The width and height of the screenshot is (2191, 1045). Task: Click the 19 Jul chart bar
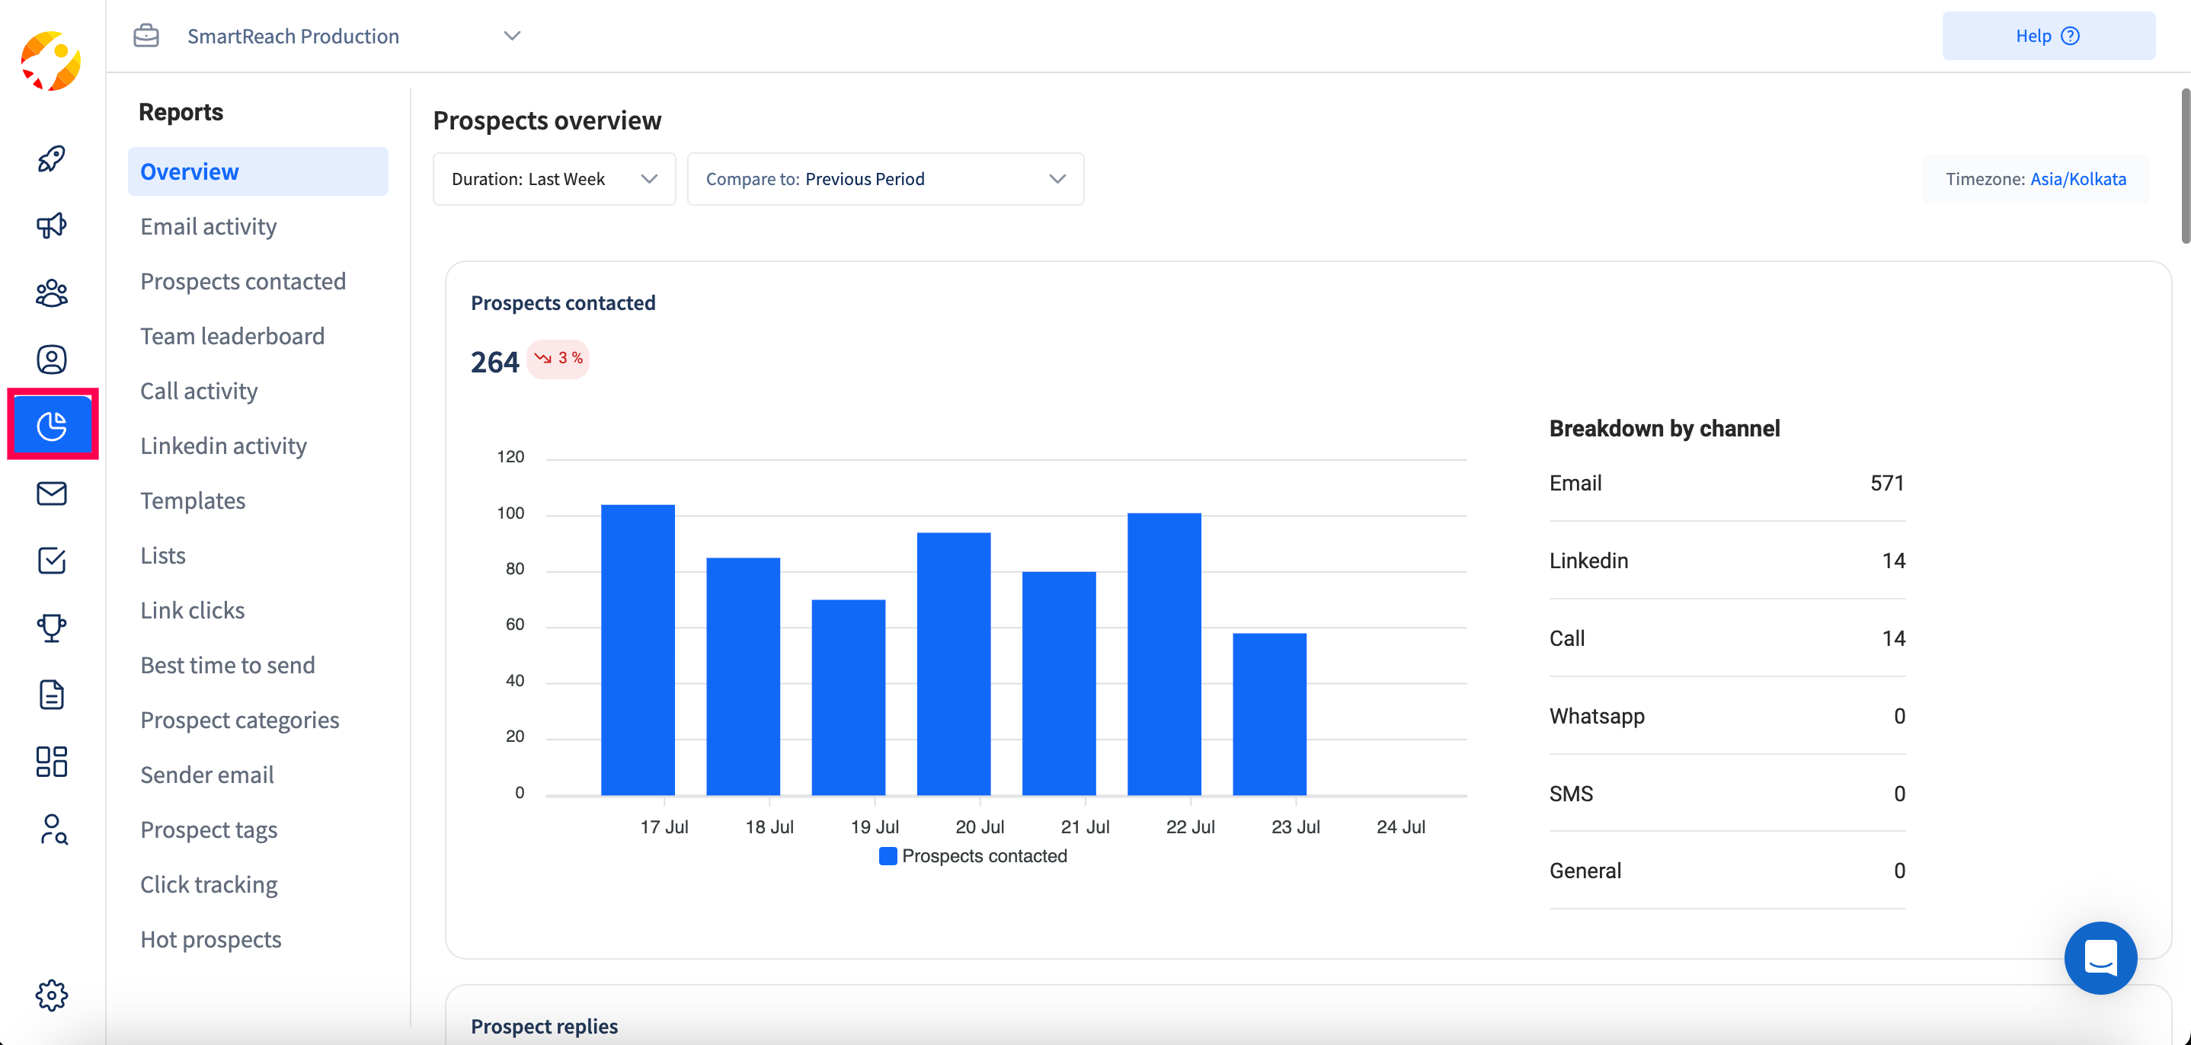click(x=848, y=697)
